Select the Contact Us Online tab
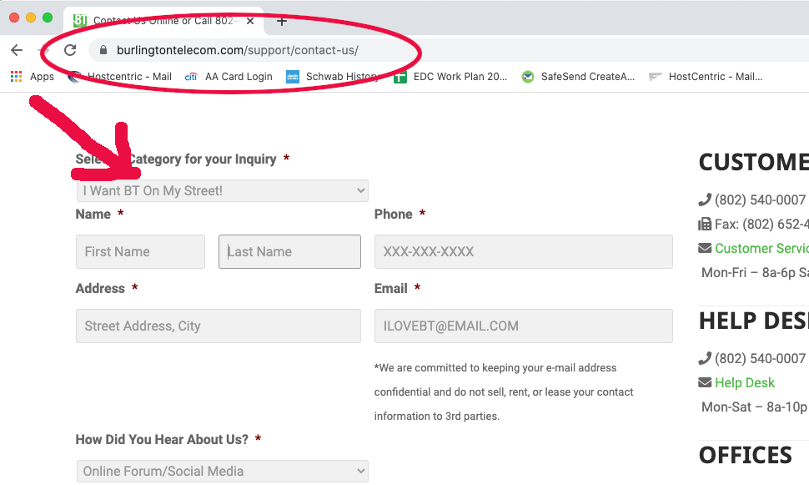 click(x=163, y=21)
